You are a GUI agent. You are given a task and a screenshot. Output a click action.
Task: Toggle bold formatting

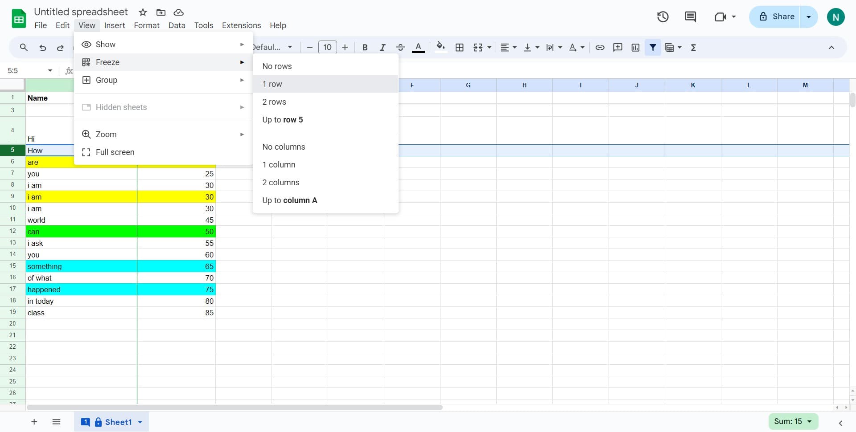[365, 48]
